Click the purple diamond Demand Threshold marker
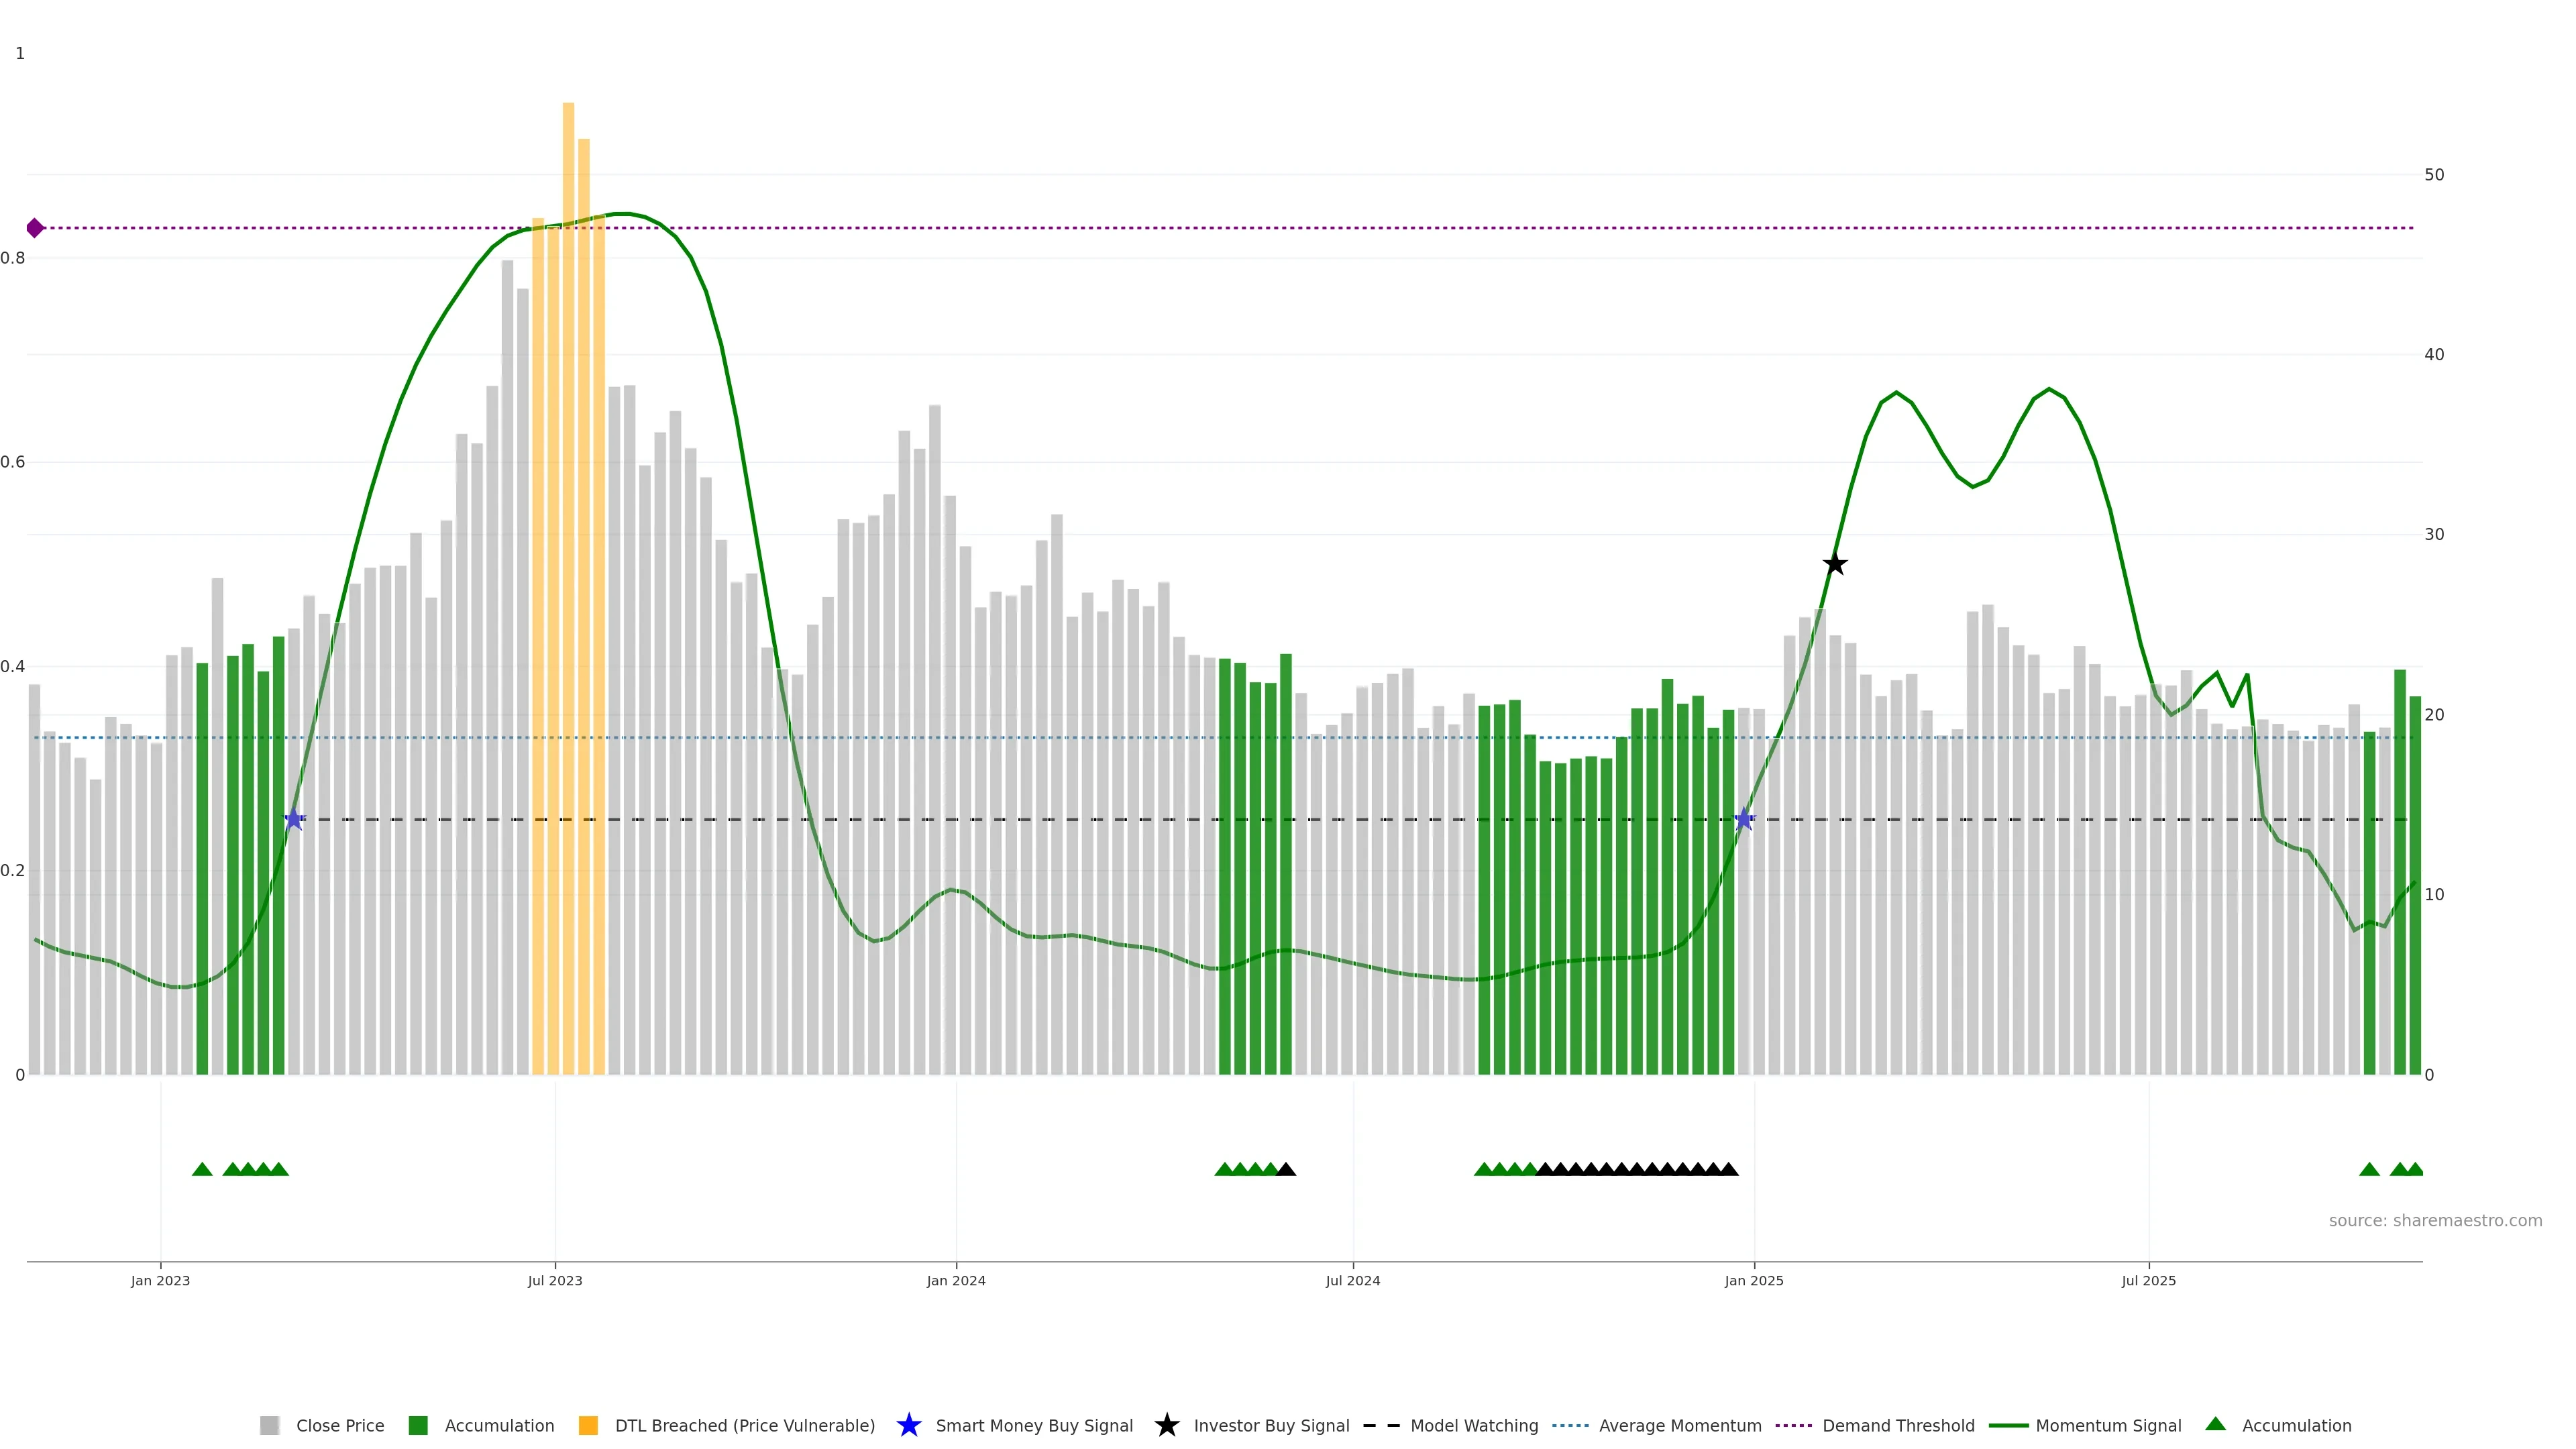The height and width of the screenshot is (1449, 2576). 35,228
